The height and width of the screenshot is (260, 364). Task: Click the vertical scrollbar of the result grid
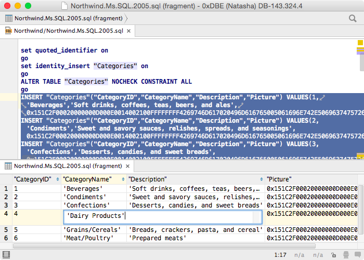click(360, 210)
